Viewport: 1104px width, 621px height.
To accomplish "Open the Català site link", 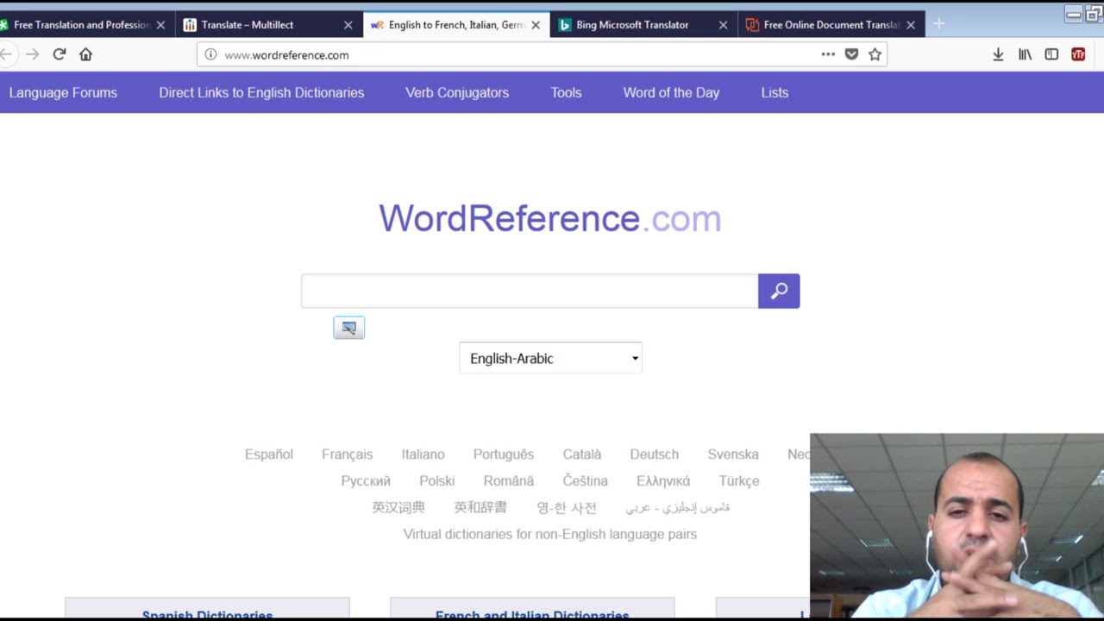I will [582, 455].
